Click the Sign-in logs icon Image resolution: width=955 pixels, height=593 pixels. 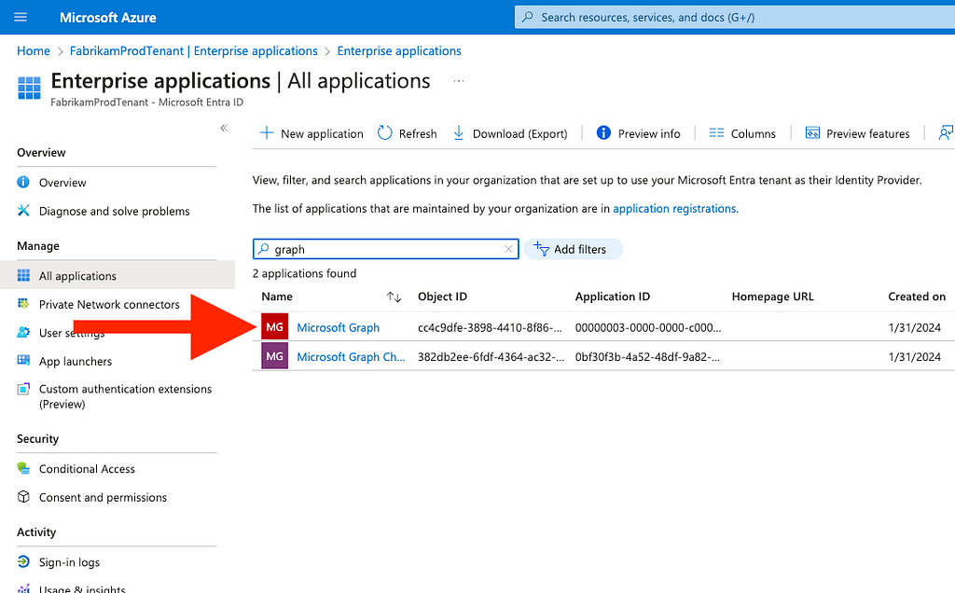(x=23, y=561)
